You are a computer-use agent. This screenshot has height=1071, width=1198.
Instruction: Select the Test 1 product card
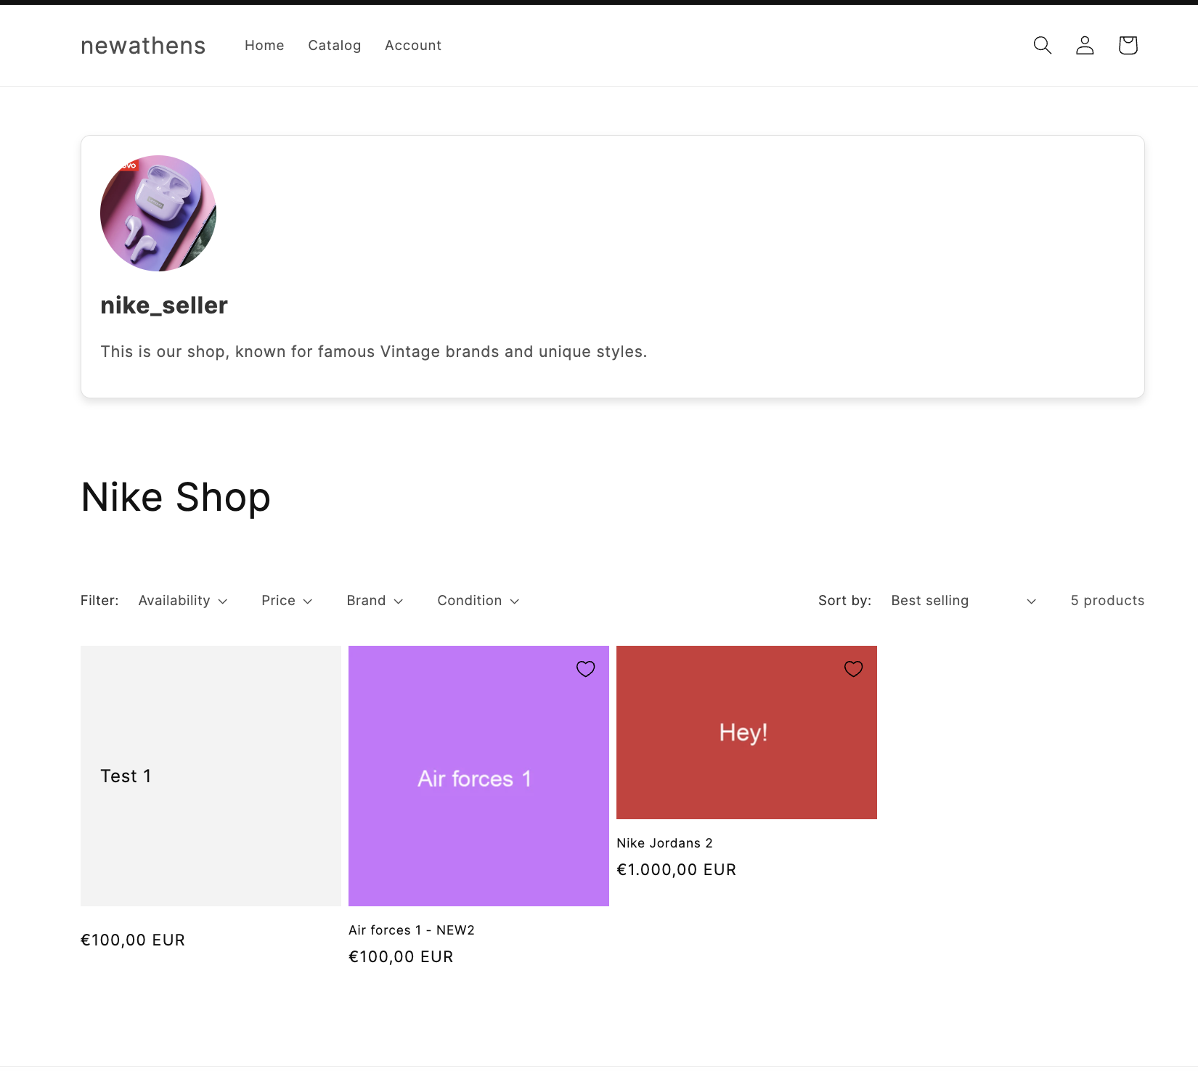click(x=211, y=776)
